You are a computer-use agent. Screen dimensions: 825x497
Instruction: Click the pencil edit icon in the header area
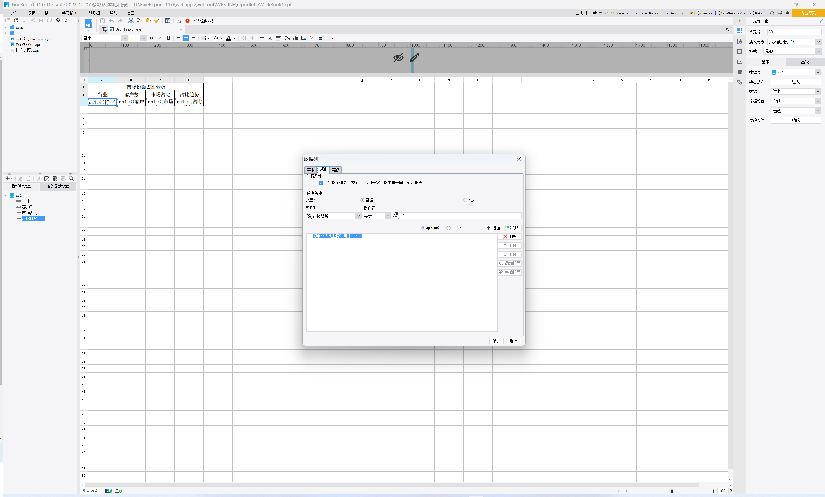pos(415,57)
